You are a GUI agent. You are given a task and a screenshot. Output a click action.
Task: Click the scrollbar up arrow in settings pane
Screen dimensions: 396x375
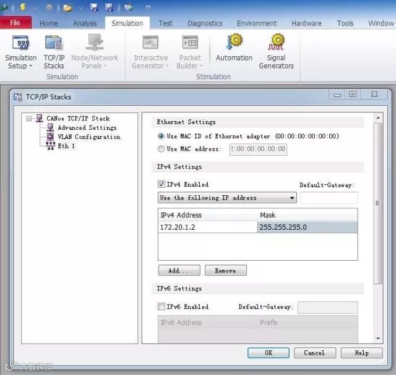pyautogui.click(x=378, y=118)
